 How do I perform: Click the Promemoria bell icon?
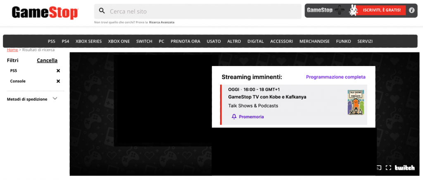click(x=234, y=117)
